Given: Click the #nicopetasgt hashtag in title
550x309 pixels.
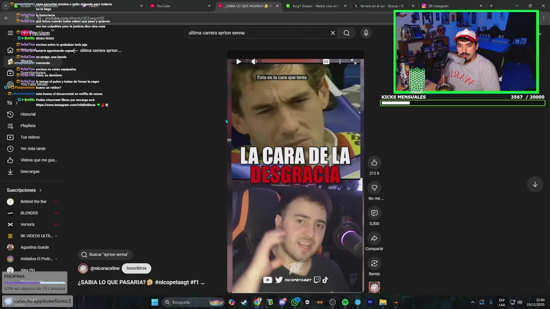Looking at the screenshot, I should (x=172, y=282).
